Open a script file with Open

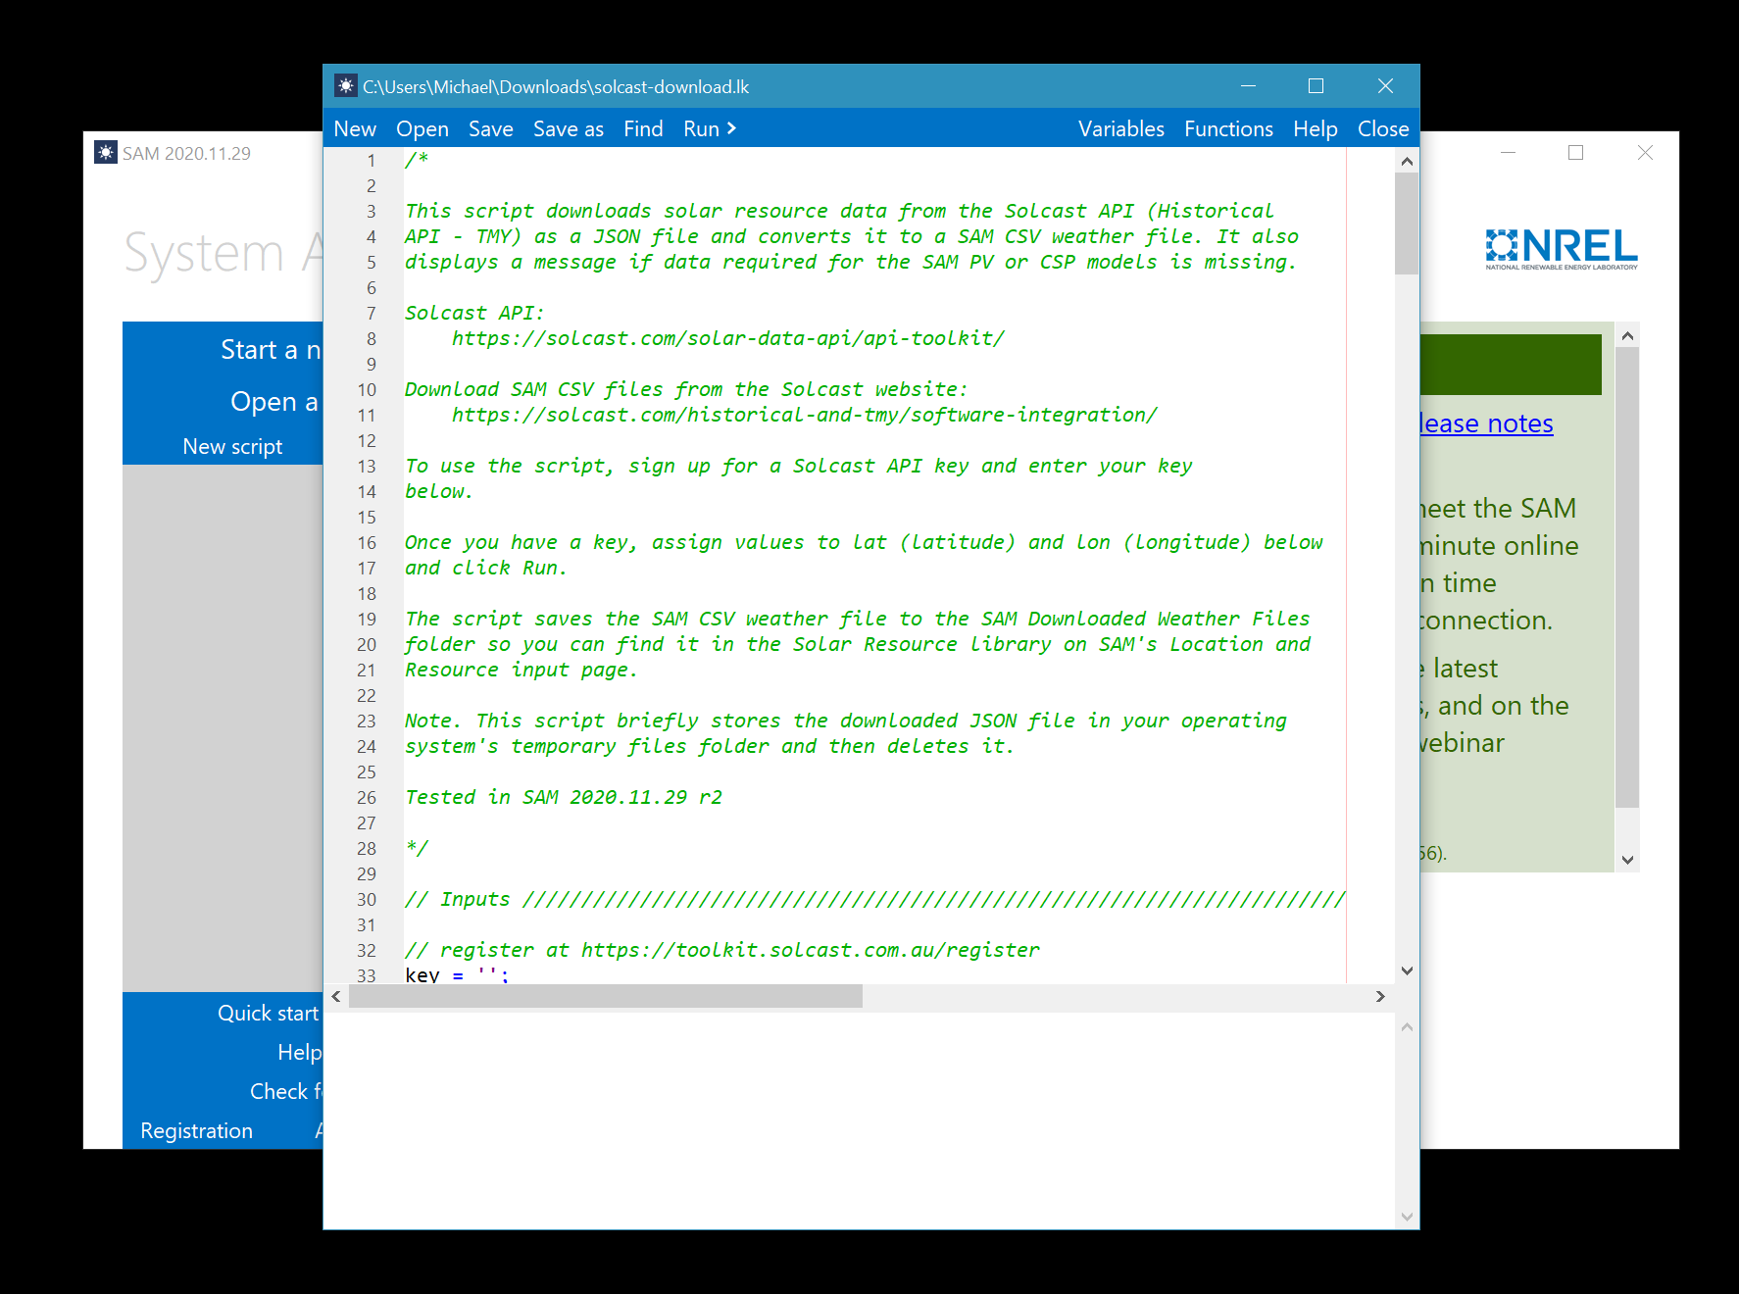(x=422, y=128)
